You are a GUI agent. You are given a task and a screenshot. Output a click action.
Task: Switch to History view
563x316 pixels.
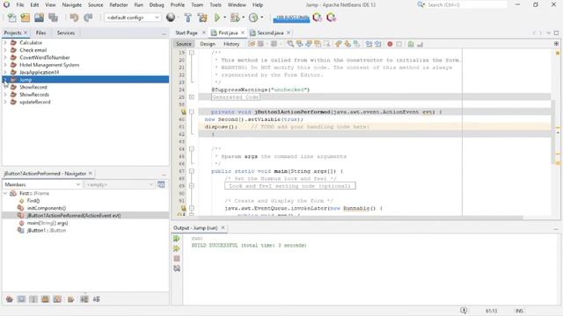(231, 44)
